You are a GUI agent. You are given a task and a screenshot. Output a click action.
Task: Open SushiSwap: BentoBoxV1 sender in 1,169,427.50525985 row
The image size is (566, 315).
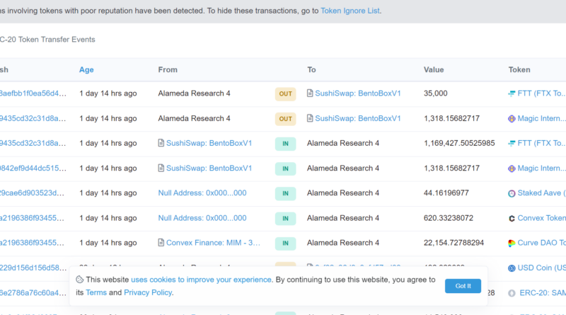click(209, 143)
